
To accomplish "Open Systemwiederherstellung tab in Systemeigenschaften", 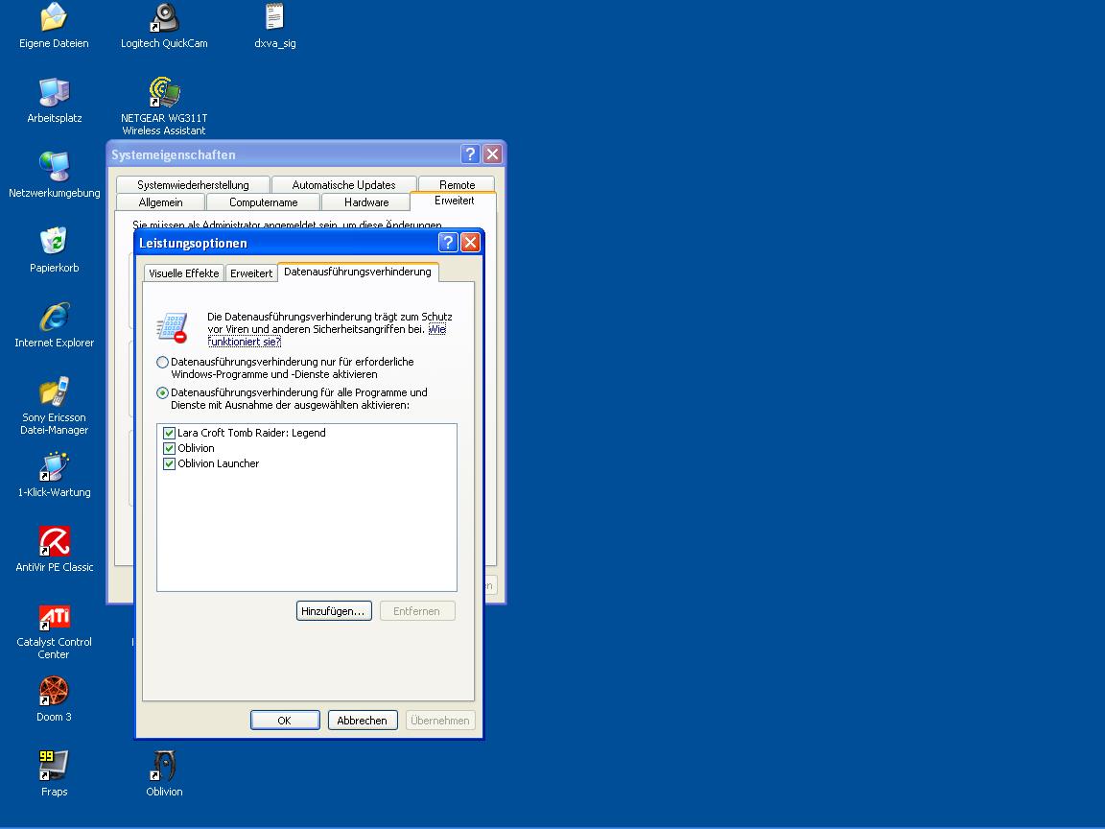I will pyautogui.click(x=193, y=184).
